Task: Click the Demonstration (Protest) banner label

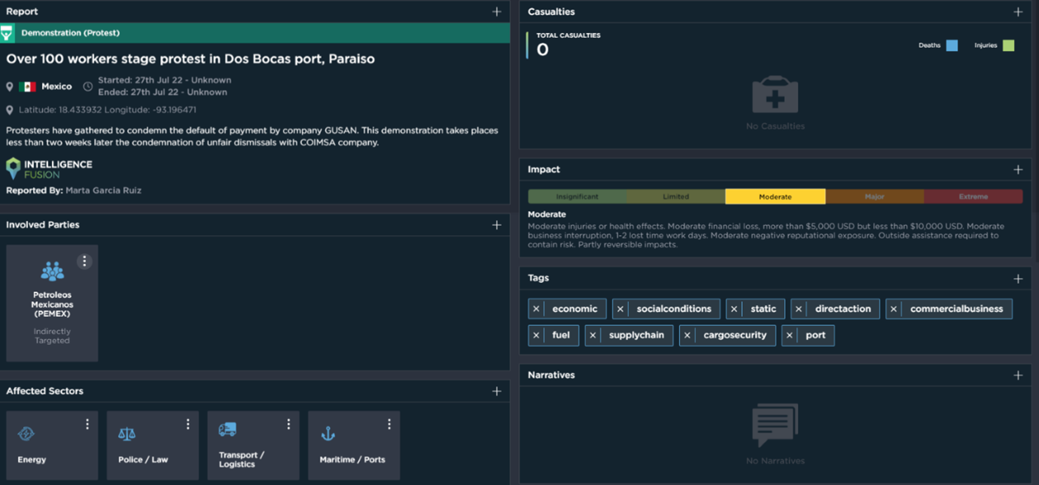Action: [x=71, y=33]
